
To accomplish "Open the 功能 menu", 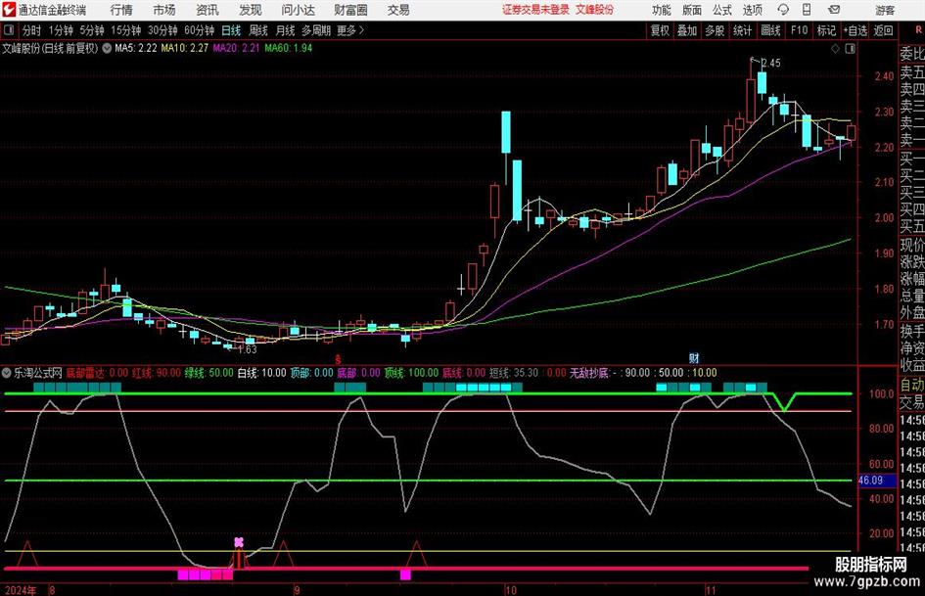I will click(x=662, y=10).
